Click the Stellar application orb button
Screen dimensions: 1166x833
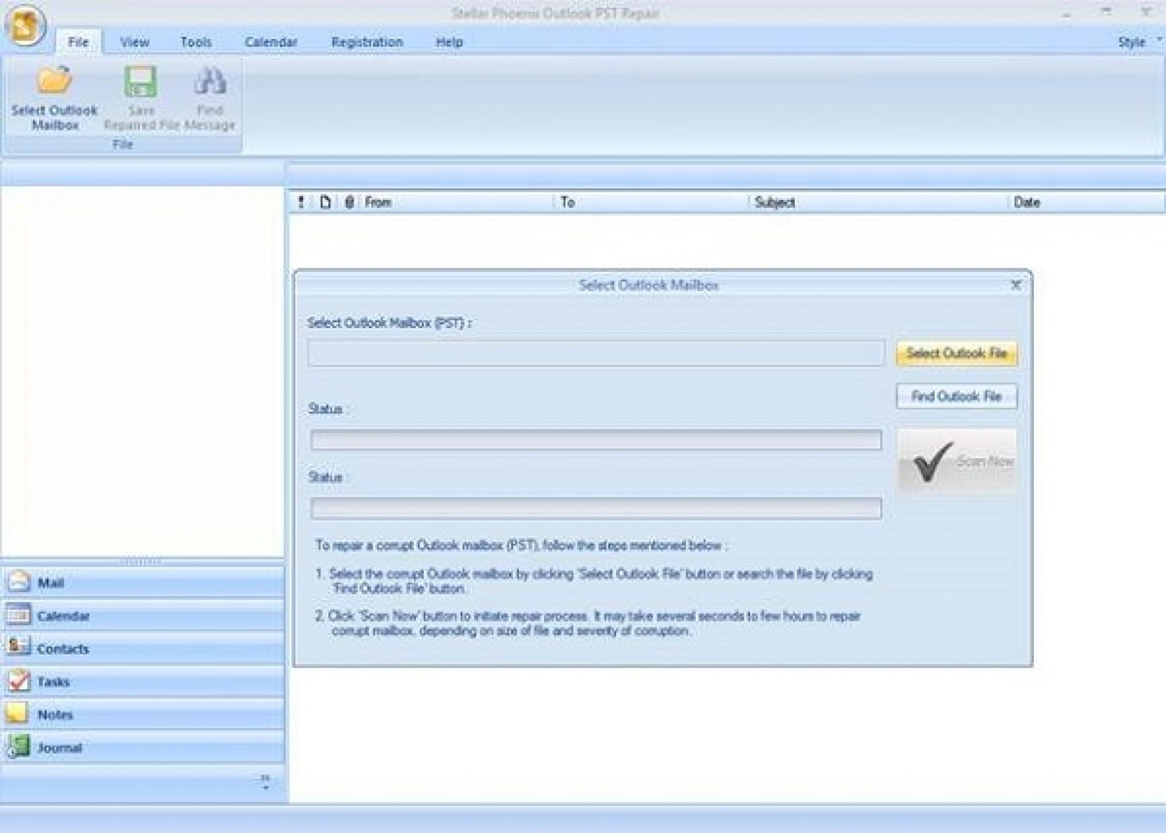click(x=24, y=26)
